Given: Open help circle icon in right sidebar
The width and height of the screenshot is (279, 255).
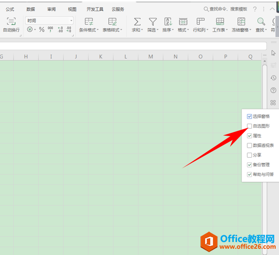Looking at the screenshot, I should 273,90.
